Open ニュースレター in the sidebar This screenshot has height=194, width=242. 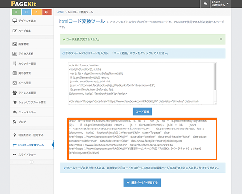[x=32, y=112]
